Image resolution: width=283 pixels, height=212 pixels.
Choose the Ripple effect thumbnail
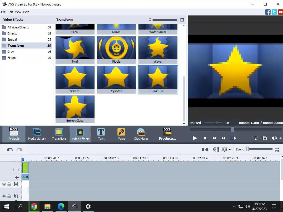pos(116,50)
